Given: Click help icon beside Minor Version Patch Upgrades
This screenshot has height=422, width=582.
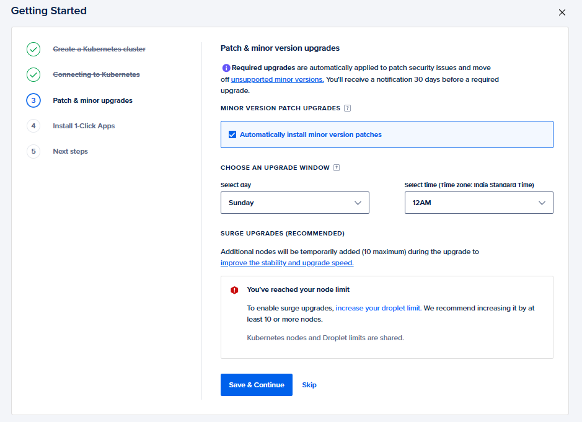Looking at the screenshot, I should pos(348,108).
